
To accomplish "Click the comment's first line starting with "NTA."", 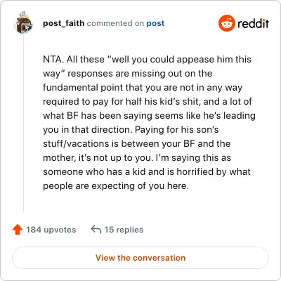I will click(x=147, y=59).
